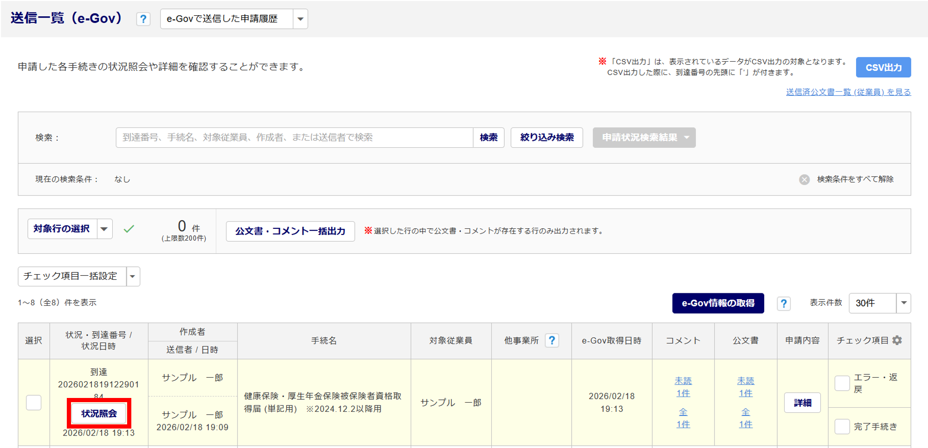Click into the search text field
The width and height of the screenshot is (928, 448).
pos(294,138)
